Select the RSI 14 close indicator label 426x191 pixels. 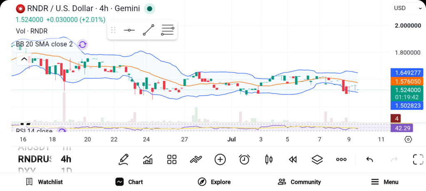[x=34, y=131]
